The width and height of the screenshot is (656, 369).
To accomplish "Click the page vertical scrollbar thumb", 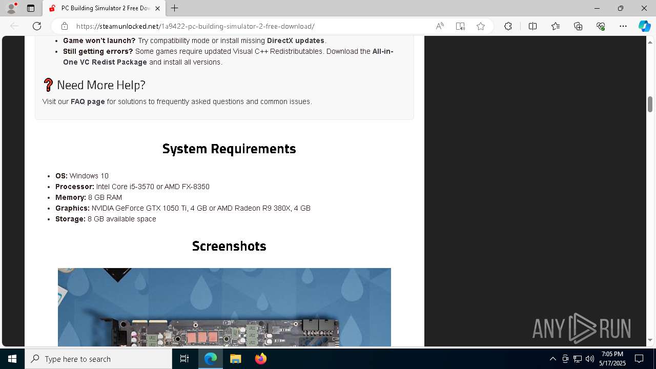I will pyautogui.click(x=650, y=104).
